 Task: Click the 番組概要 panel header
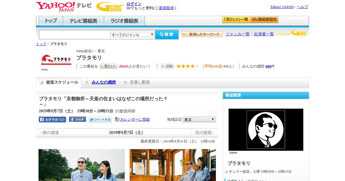(266, 95)
